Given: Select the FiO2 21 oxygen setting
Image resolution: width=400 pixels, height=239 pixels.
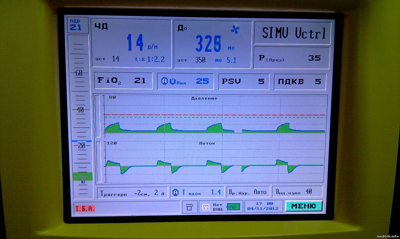Looking at the screenshot, I should [123, 81].
